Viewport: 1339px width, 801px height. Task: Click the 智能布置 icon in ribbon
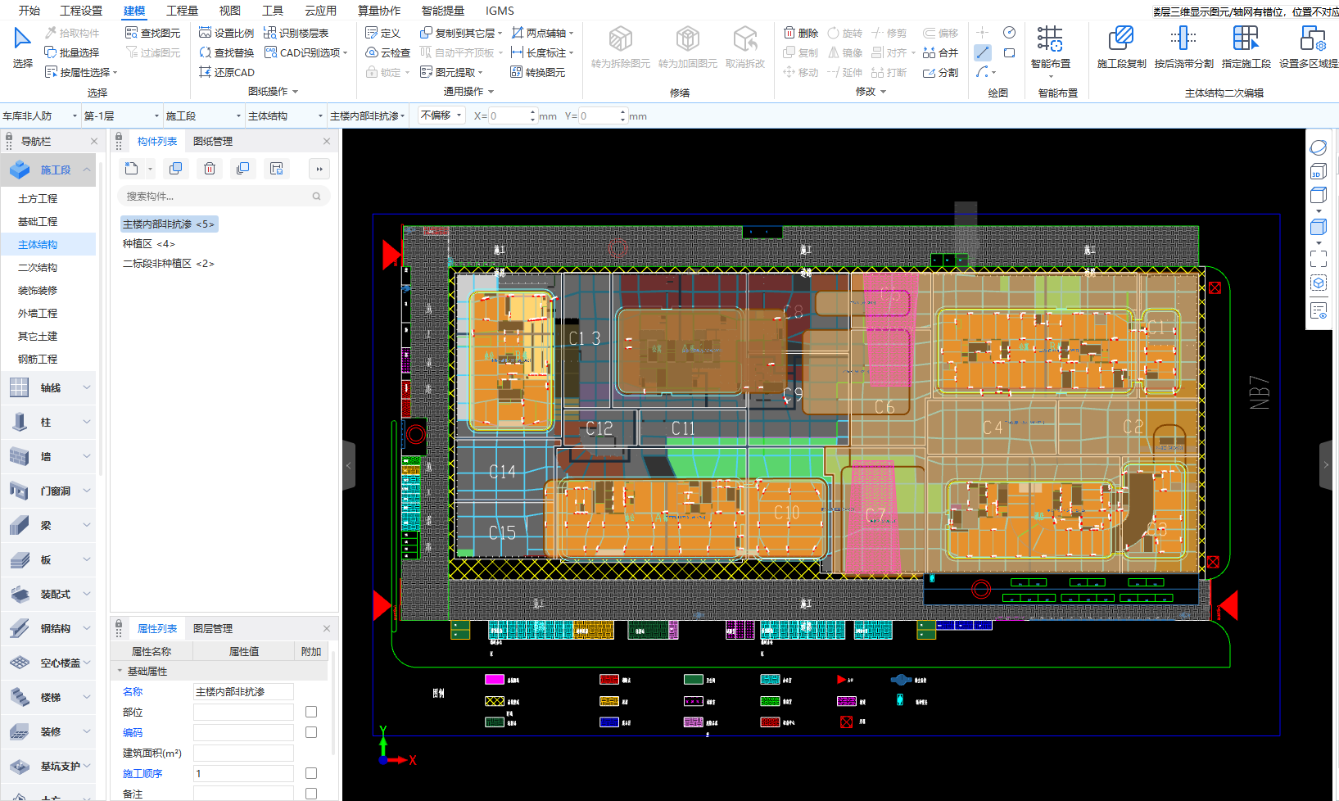pos(1050,38)
